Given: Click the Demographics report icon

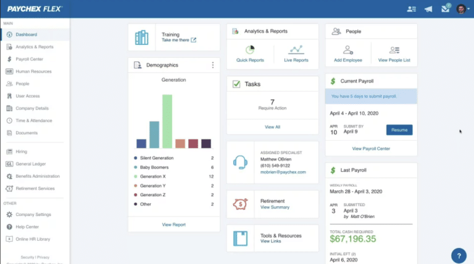Looking at the screenshot, I should (x=138, y=65).
